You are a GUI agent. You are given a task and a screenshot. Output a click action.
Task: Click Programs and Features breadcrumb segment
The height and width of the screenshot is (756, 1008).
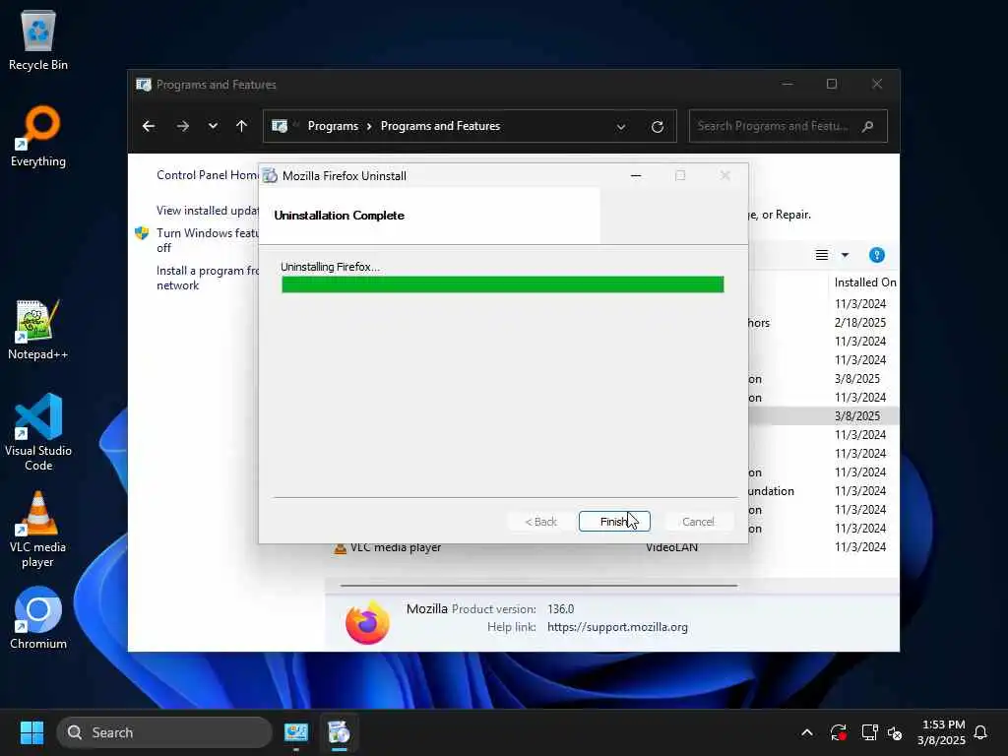click(x=440, y=126)
